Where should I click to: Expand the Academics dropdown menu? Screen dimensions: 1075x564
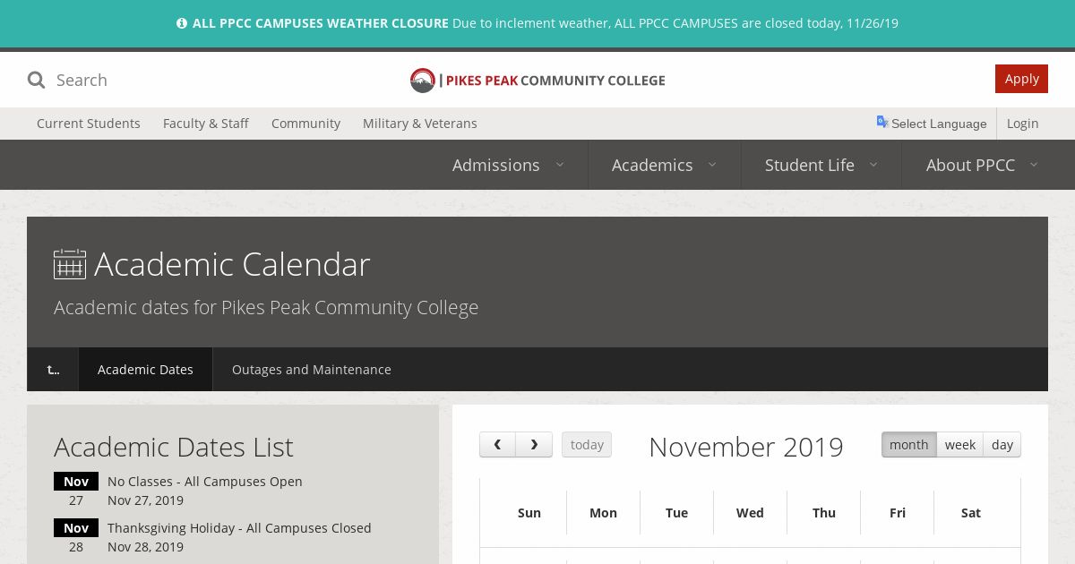pyautogui.click(x=664, y=165)
